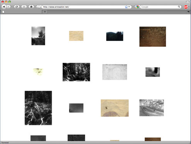This screenshot has height=144, width=191.
Task: Open the bookmark star dropdown arrow
Action: (129, 7)
